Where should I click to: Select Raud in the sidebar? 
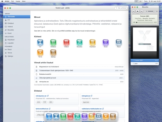[x=16, y=49]
